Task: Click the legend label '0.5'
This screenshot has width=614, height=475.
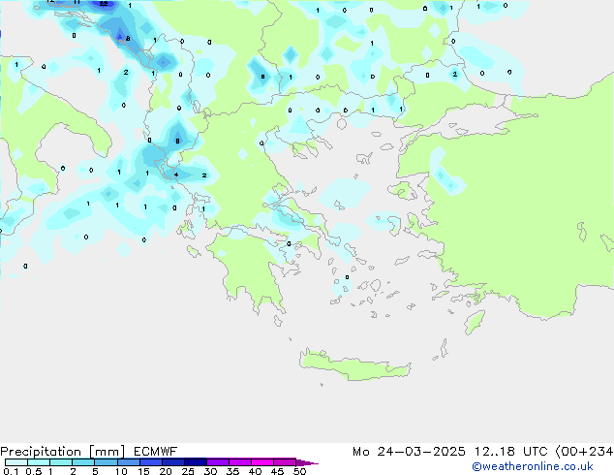Action: pos(33,471)
